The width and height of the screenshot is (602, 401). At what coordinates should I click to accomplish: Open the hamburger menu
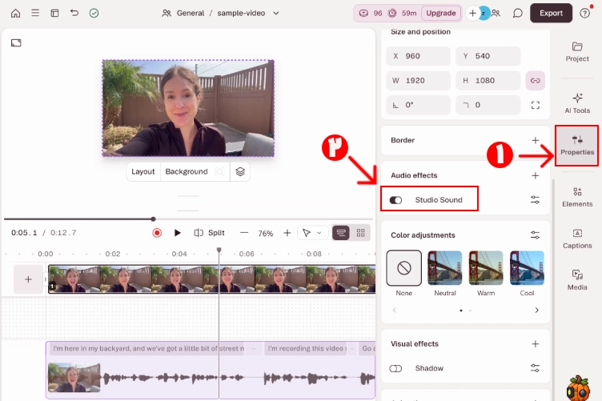tap(35, 13)
